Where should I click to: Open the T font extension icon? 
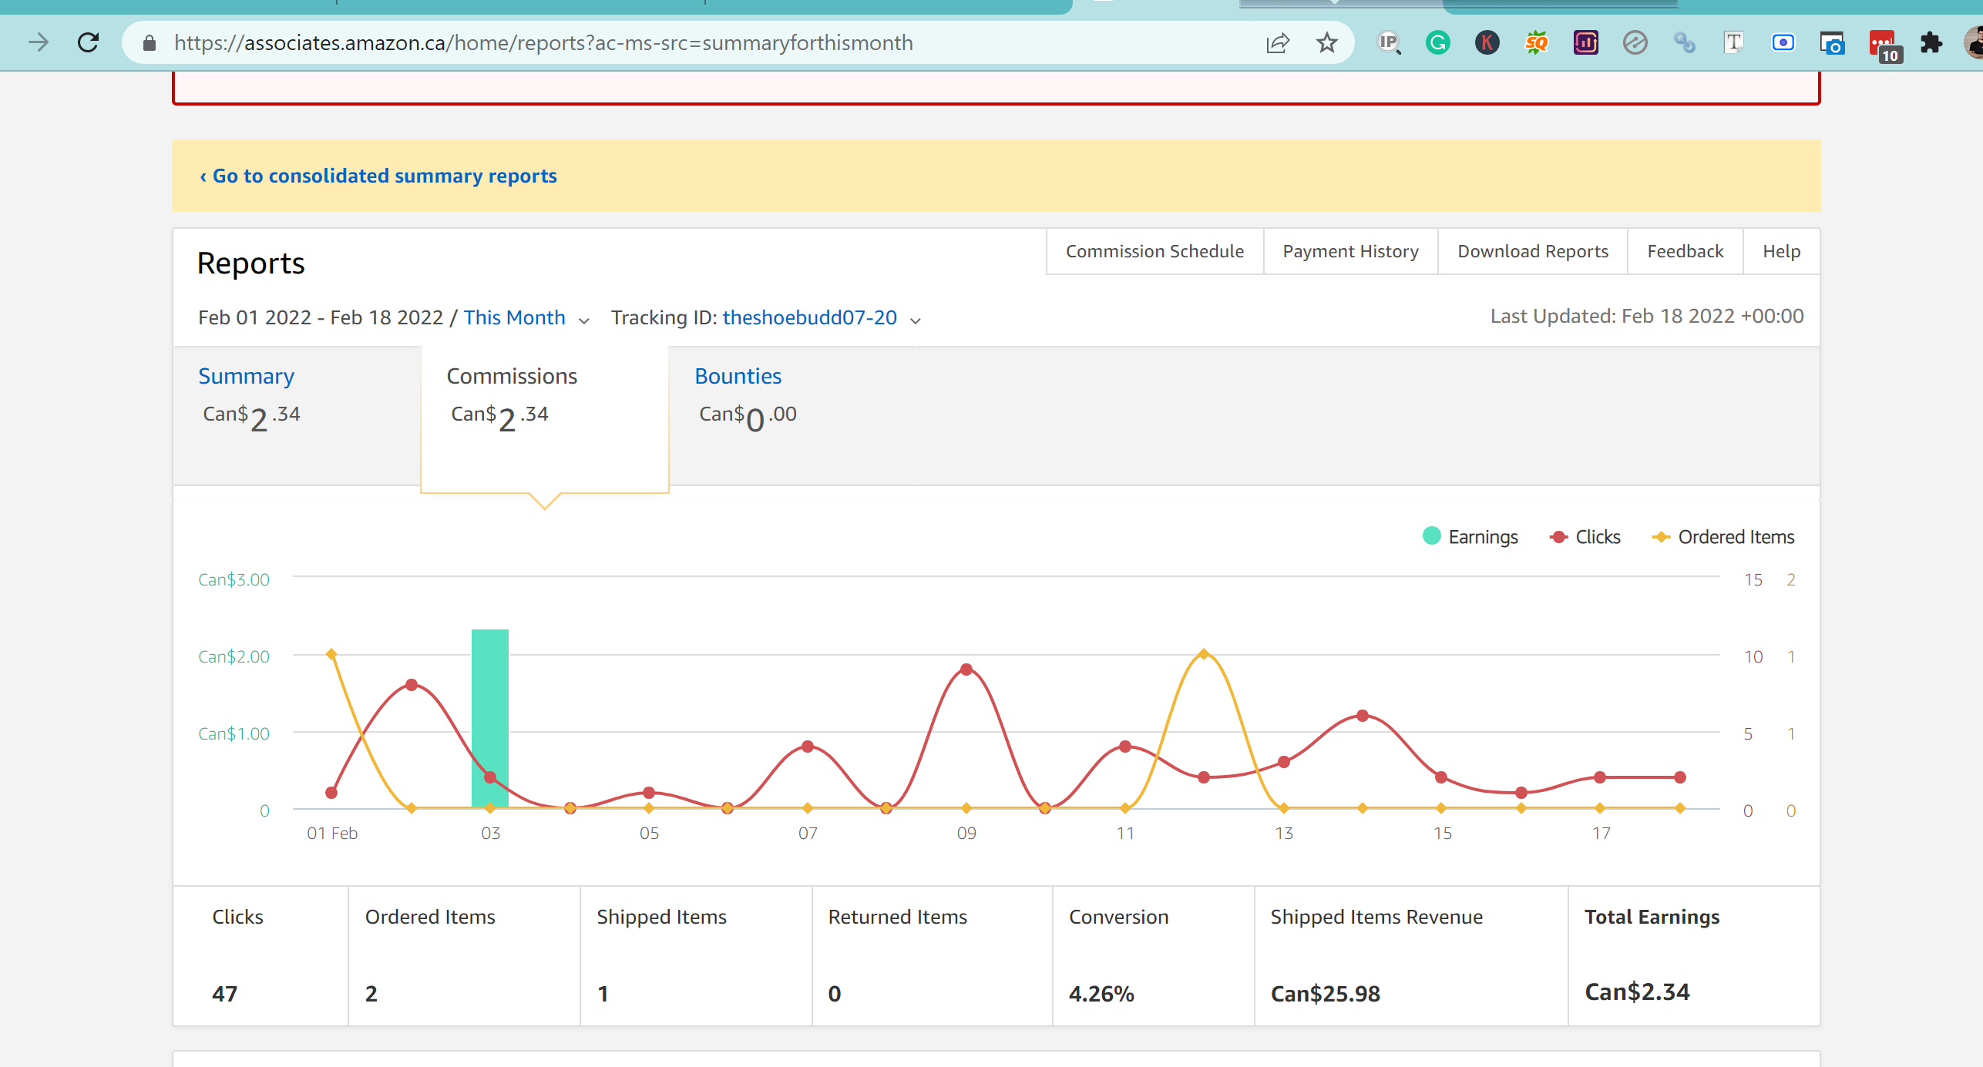pos(1734,42)
